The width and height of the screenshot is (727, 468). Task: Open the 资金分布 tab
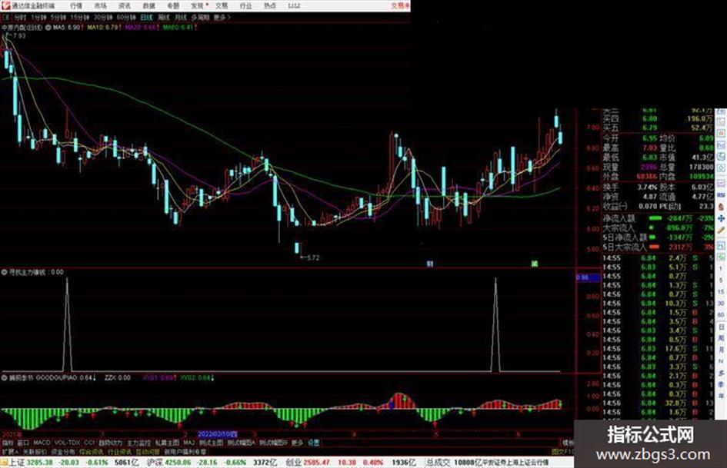(x=62, y=451)
